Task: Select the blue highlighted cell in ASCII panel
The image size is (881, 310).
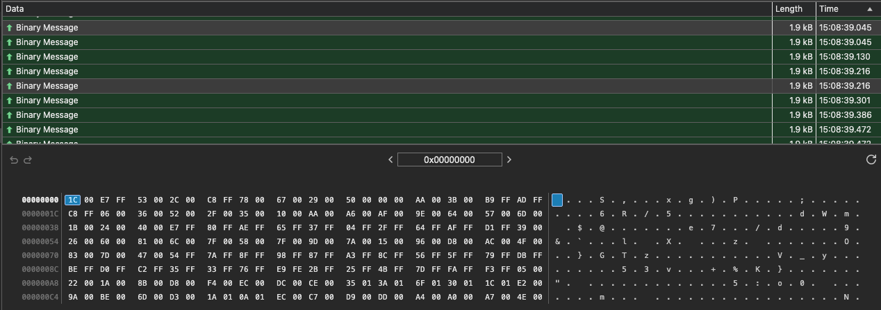Action: click(557, 200)
